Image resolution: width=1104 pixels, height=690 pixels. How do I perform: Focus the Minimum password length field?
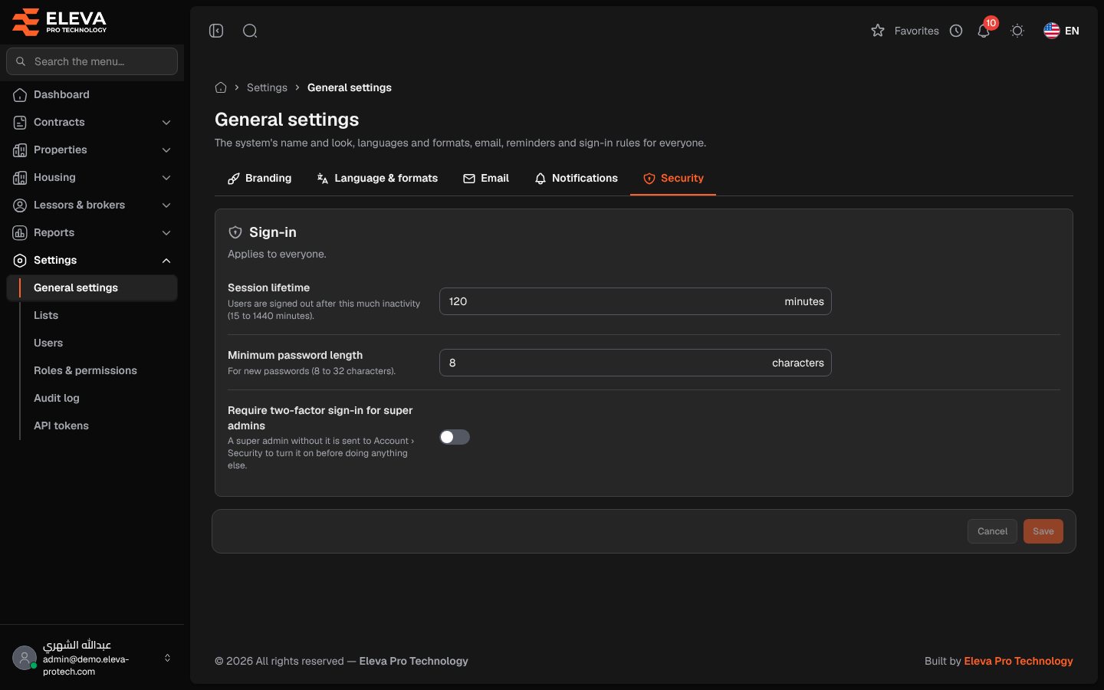pos(636,363)
